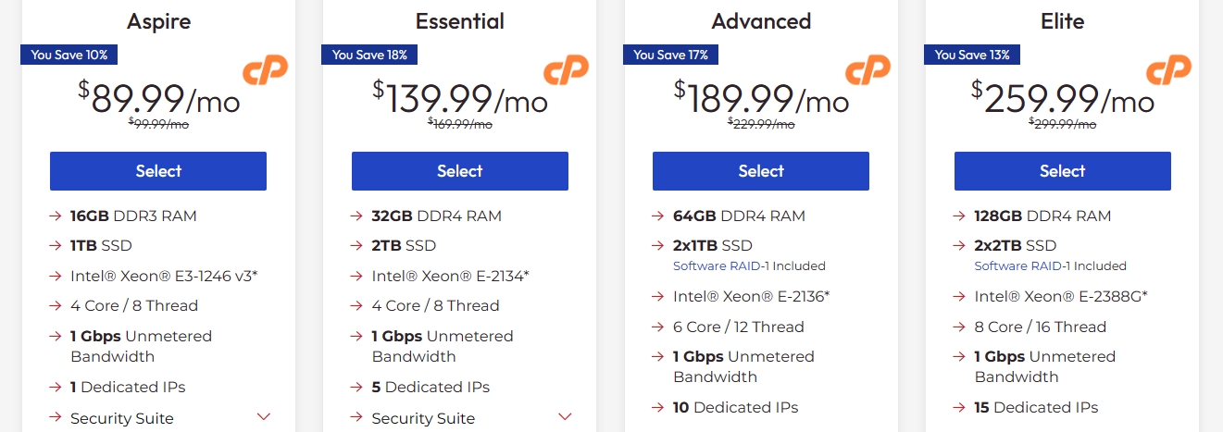Click the arrow icon beside 64GB DDR4 RAM

coord(658,216)
